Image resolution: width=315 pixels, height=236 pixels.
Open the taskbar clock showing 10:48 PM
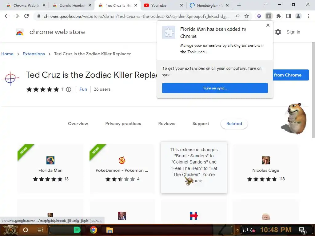tap(276, 230)
